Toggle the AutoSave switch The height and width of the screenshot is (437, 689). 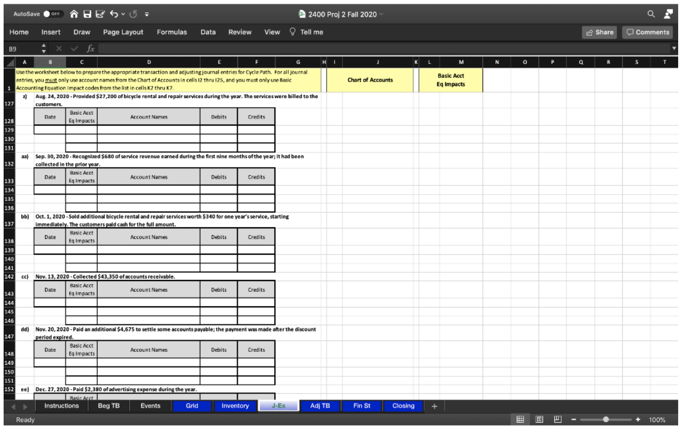52,14
